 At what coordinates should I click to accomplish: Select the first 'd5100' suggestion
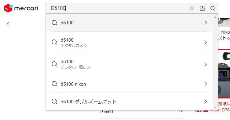pyautogui.click(x=129, y=23)
